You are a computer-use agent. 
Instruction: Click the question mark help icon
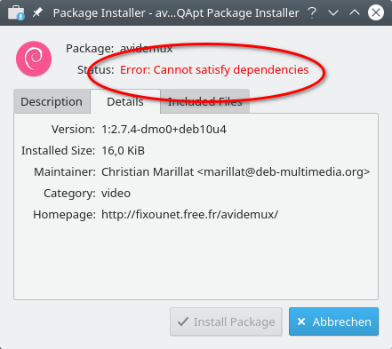(x=312, y=13)
